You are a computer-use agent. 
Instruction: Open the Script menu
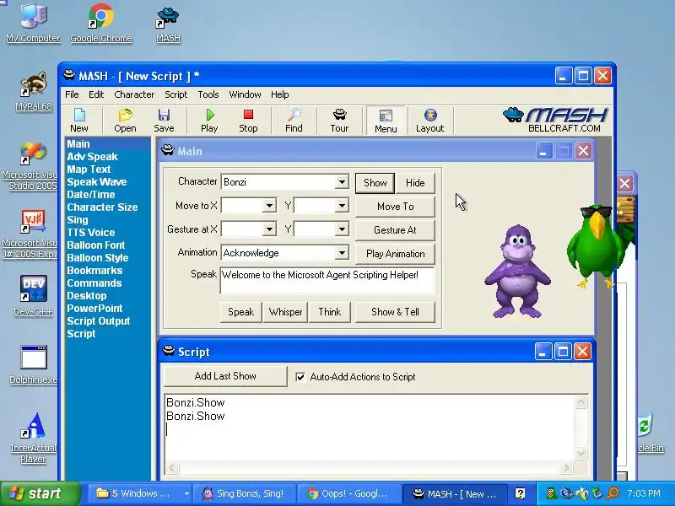tap(176, 94)
